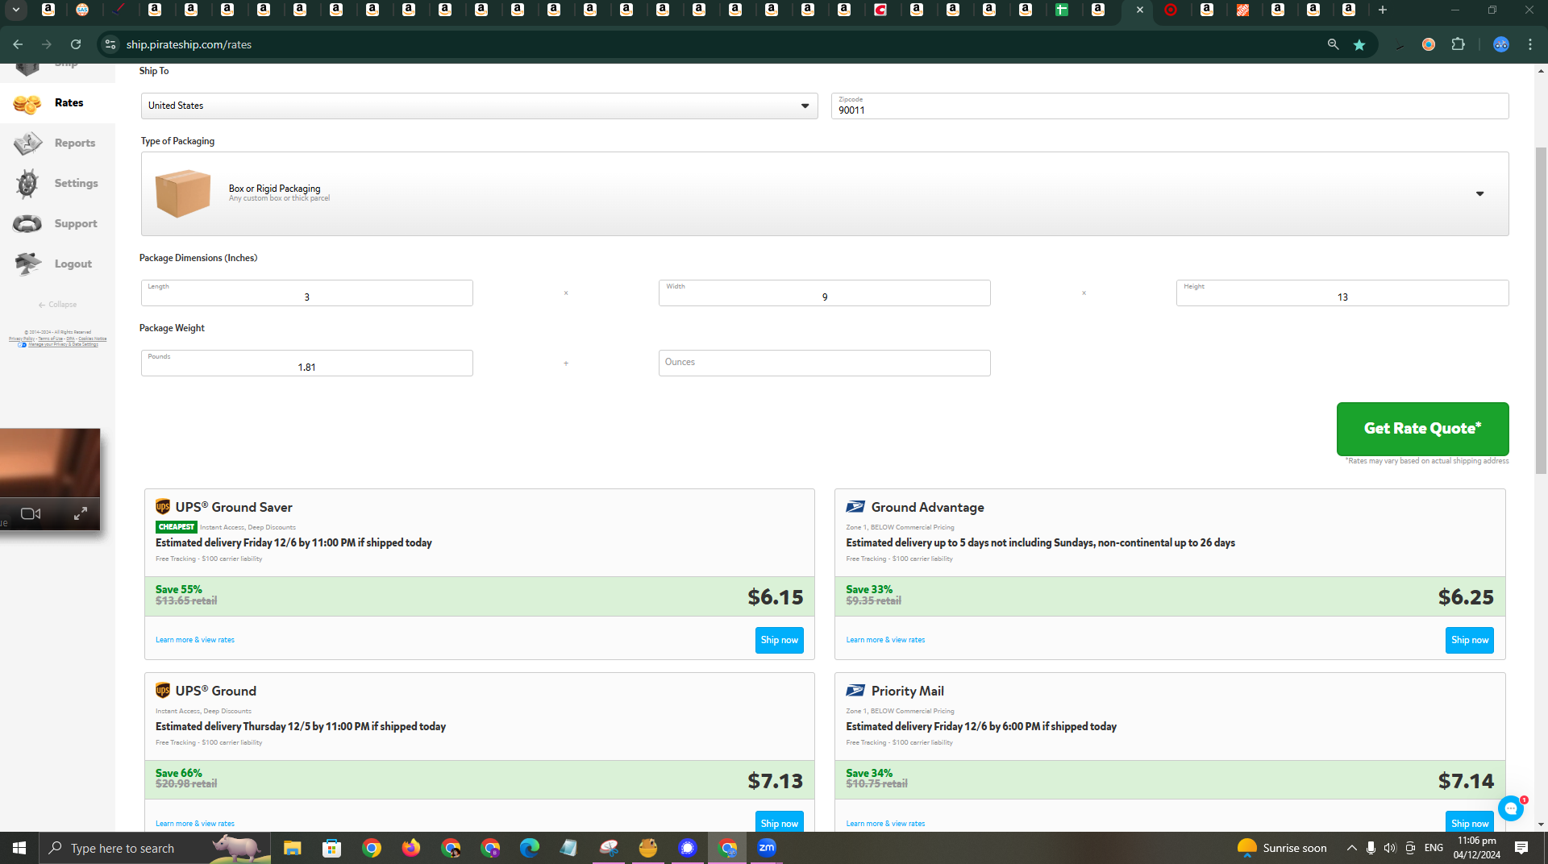Screen dimensions: 1548x864
Task: Open the Windows Start menu
Action: tap(19, 848)
